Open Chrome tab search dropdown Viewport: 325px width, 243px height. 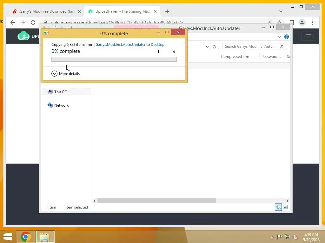[x=281, y=11]
